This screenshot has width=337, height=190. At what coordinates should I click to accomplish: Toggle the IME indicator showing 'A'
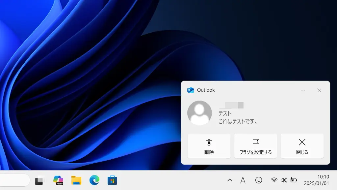click(243, 180)
